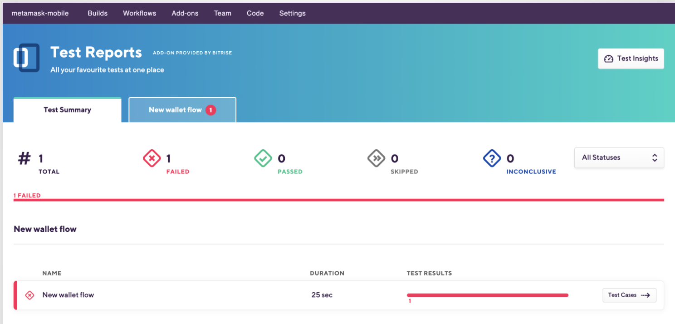Image resolution: width=675 pixels, height=324 pixels.
Task: Click the blue inconclusive question icon
Action: 492,159
